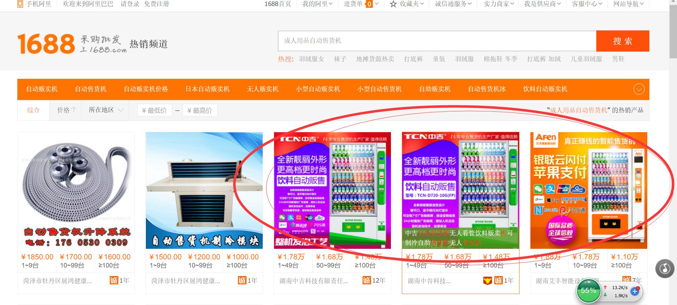
Task: Click the orange cart count badge 0
Action: 369,4
